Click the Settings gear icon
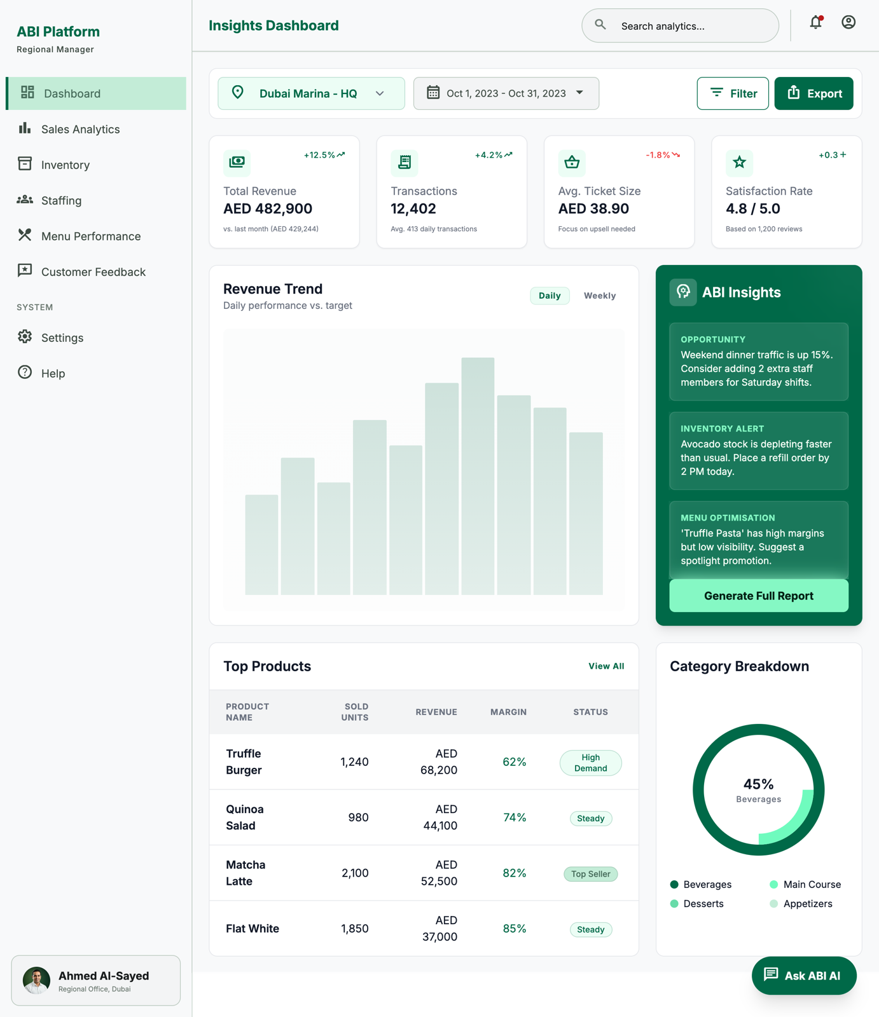Image resolution: width=879 pixels, height=1017 pixels. (25, 337)
